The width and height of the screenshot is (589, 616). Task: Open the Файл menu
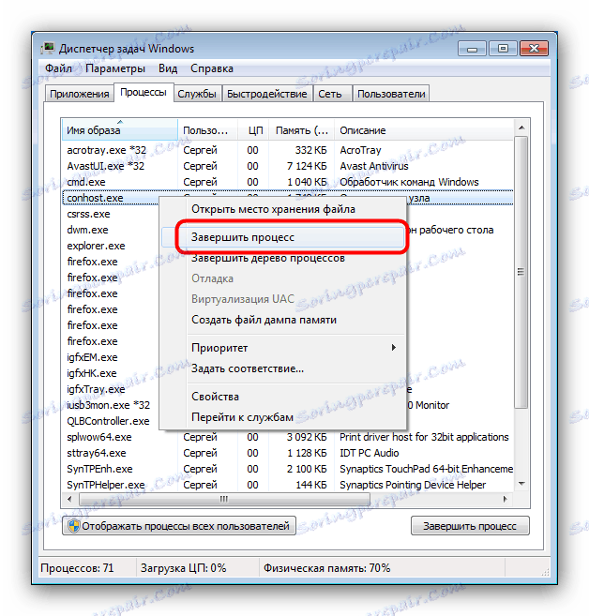coord(58,68)
